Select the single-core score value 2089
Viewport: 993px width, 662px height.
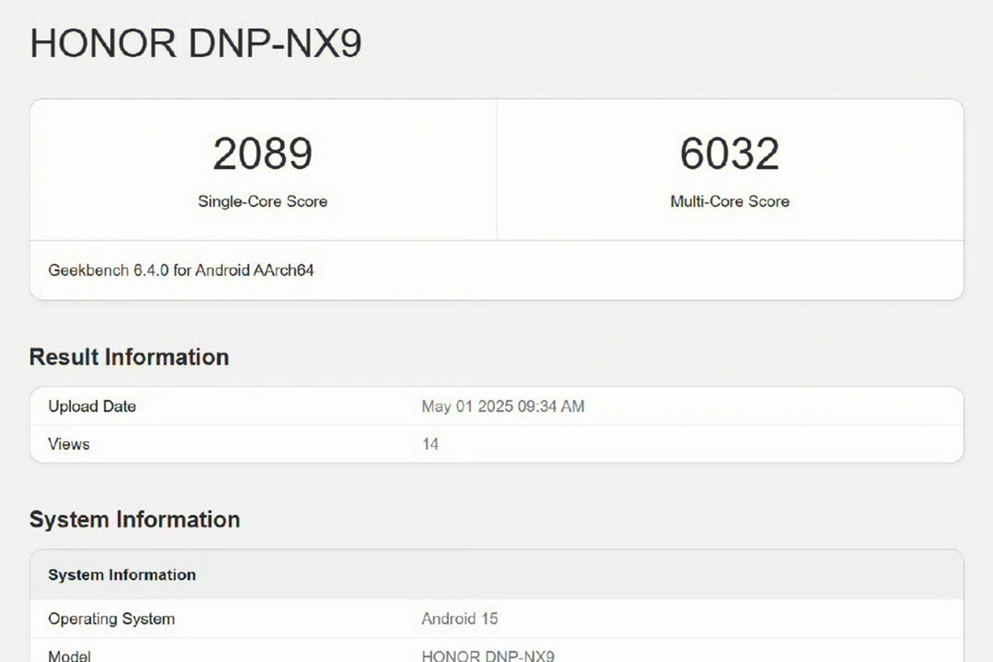(x=262, y=154)
